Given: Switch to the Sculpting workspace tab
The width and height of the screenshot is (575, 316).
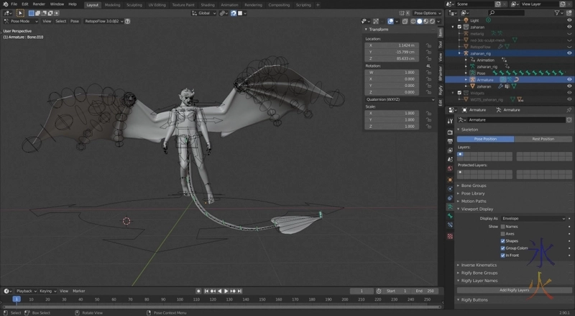Looking at the screenshot, I should tap(134, 4).
